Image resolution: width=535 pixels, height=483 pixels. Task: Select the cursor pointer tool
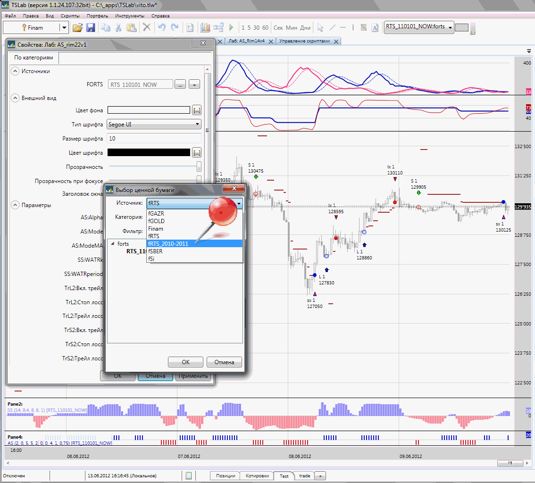click(x=320, y=27)
